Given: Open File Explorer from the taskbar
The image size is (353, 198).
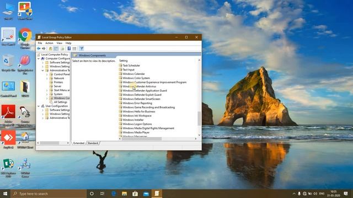Looking at the screenshot, I should (124, 194).
